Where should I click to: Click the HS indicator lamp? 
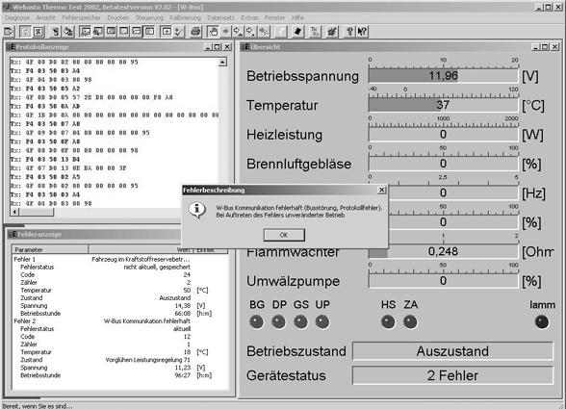[388, 321]
